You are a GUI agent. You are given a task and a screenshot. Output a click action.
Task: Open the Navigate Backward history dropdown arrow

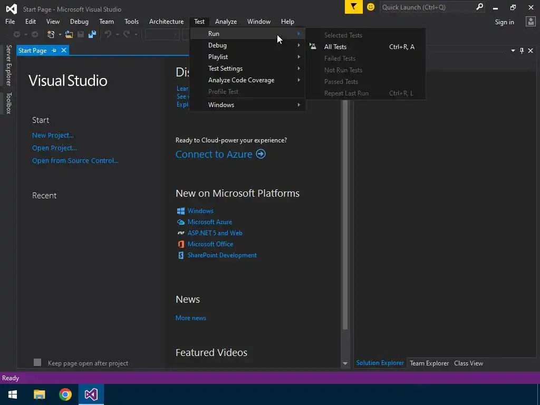point(25,34)
